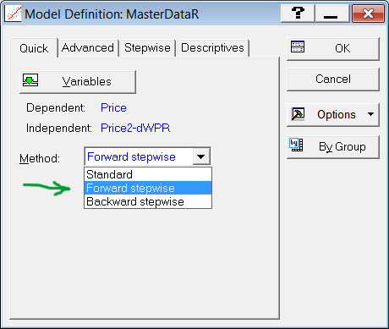Screen dimensions: 389x329
Task: Minimize the Model Definition dialog
Action: coord(331,14)
